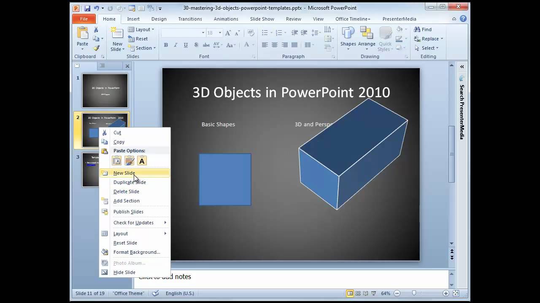Click the English (U.S.) language indicator

(180, 293)
